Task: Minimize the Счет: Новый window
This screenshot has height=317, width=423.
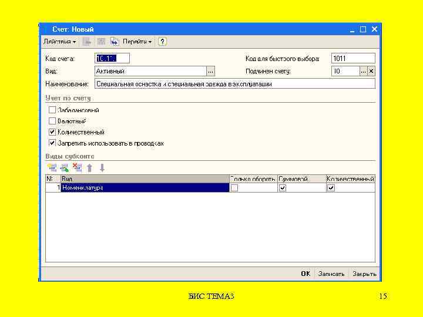Action: tap(352, 29)
